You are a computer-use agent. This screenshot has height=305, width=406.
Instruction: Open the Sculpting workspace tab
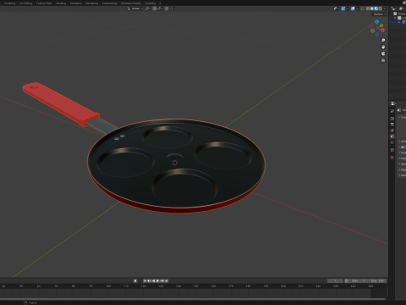tap(10, 3)
